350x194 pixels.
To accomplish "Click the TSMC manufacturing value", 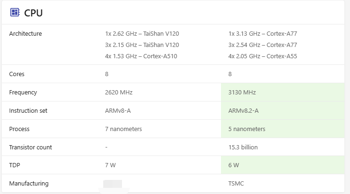I will click(236, 184).
